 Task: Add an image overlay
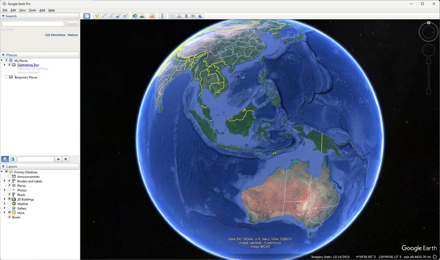[x=118, y=16]
